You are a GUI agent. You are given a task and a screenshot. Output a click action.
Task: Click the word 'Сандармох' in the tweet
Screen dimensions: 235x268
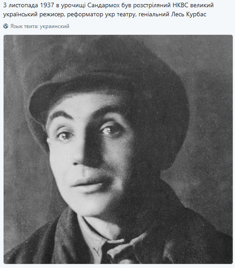pyautogui.click(x=104, y=5)
